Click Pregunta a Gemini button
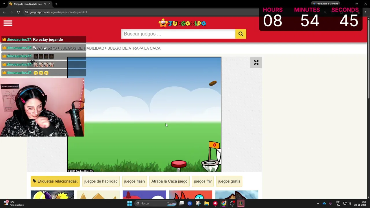 pos(325,4)
